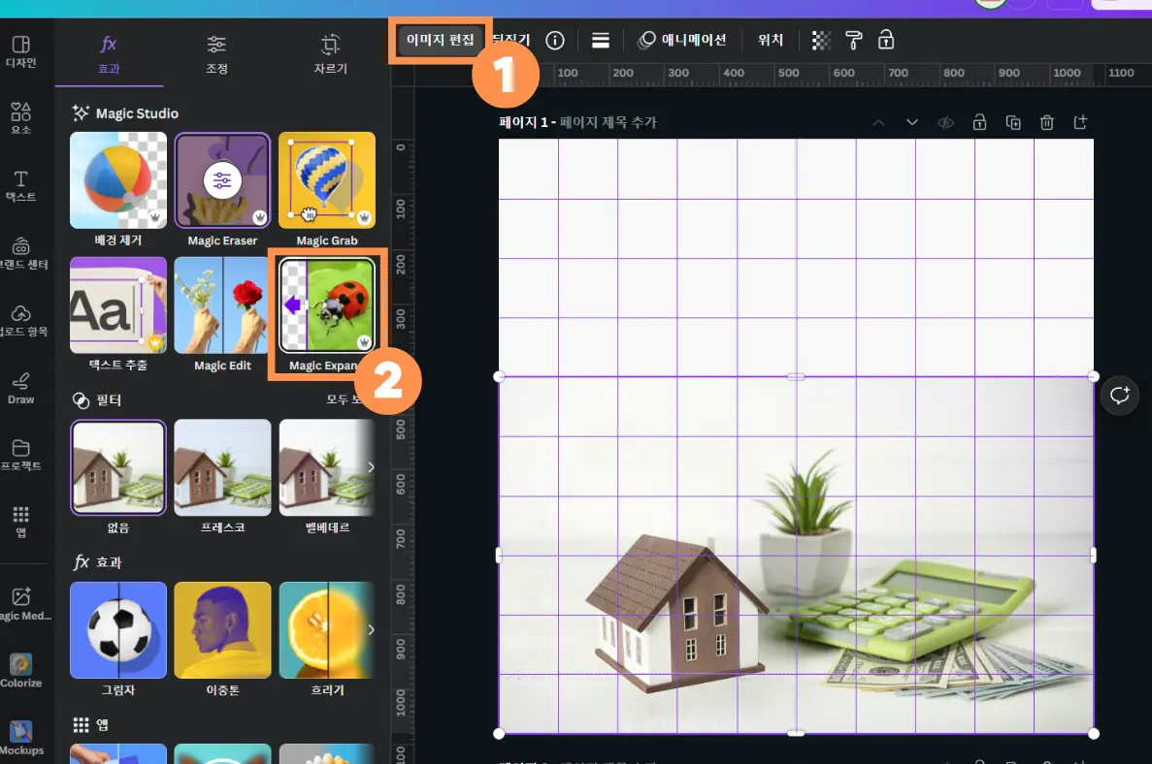Show more filters with the arrow
The image size is (1152, 764).
point(371,467)
